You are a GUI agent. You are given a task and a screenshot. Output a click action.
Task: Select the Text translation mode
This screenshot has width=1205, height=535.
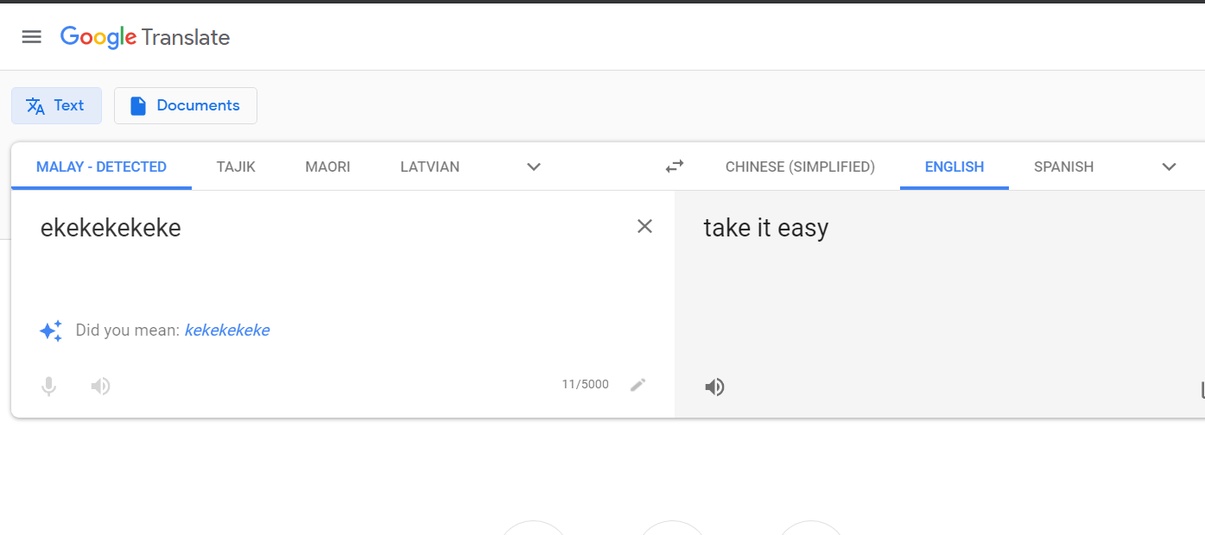[56, 105]
